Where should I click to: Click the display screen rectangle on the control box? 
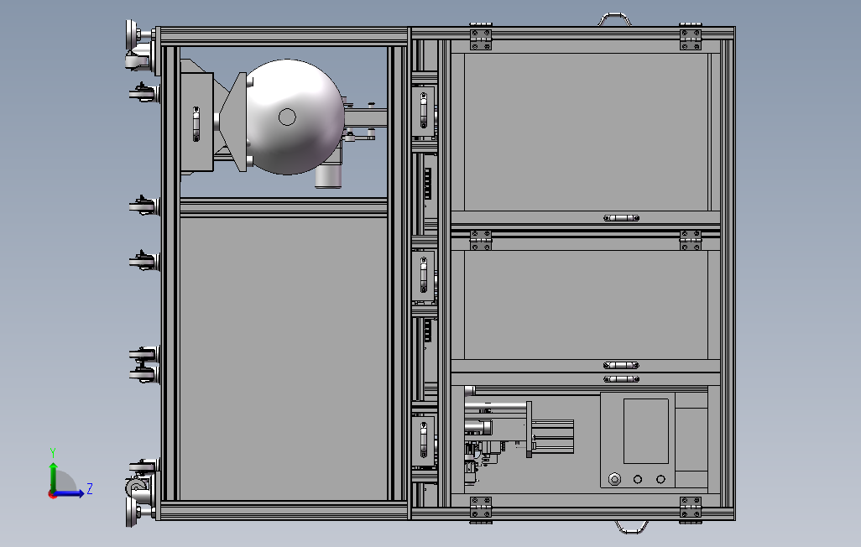[646, 431]
